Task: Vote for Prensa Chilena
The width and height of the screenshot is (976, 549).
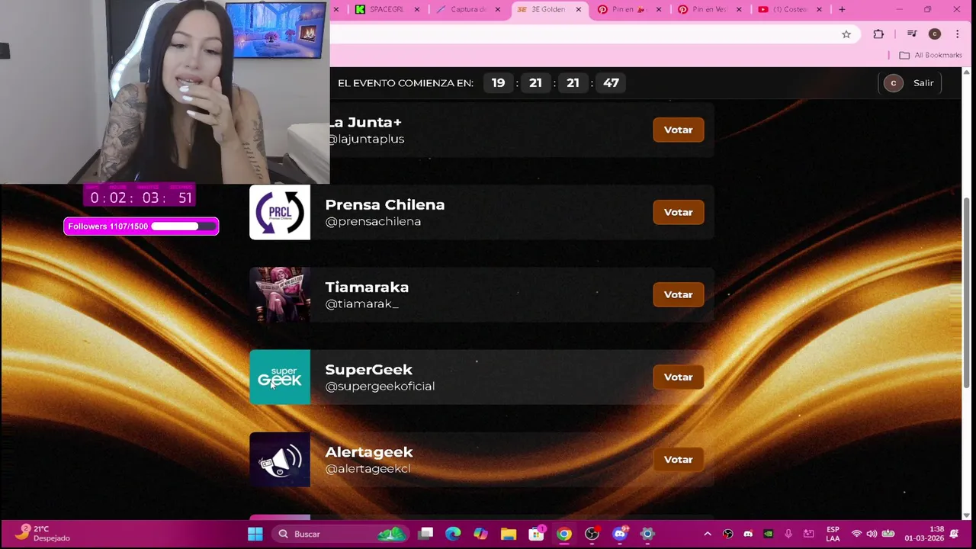Action: [x=678, y=212]
